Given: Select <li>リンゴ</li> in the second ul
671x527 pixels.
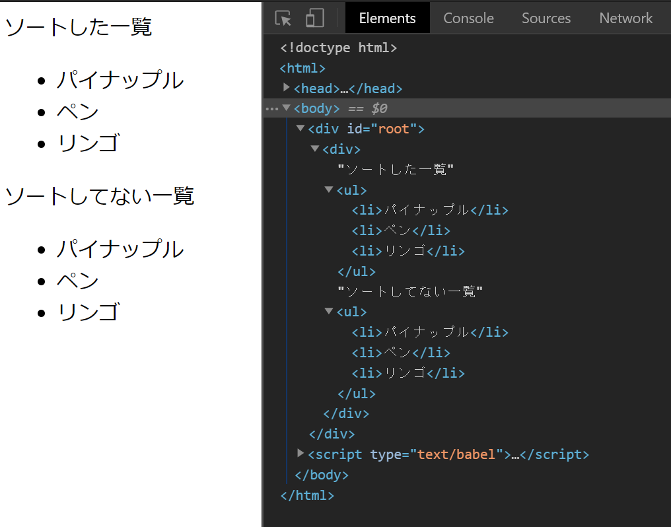Looking at the screenshot, I should coord(408,373).
